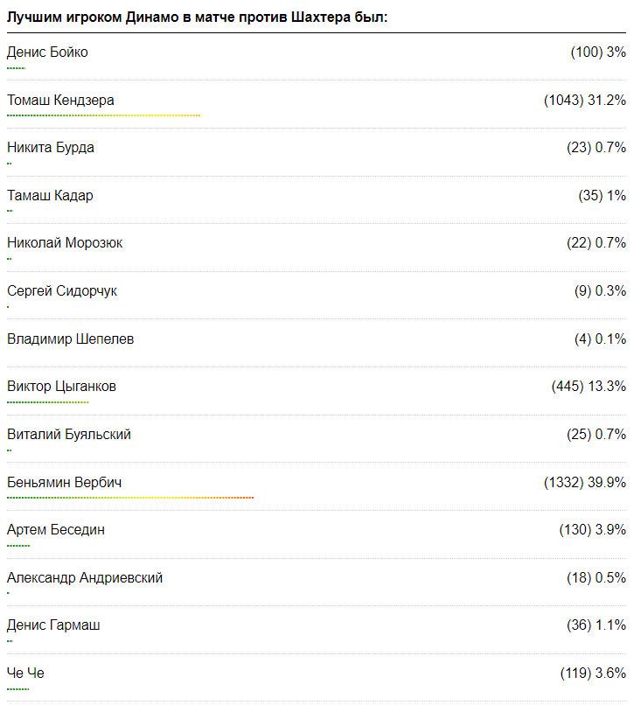Click the result bar under Томаш Кендзера
Screen dimensions: 634x705
pos(103,115)
